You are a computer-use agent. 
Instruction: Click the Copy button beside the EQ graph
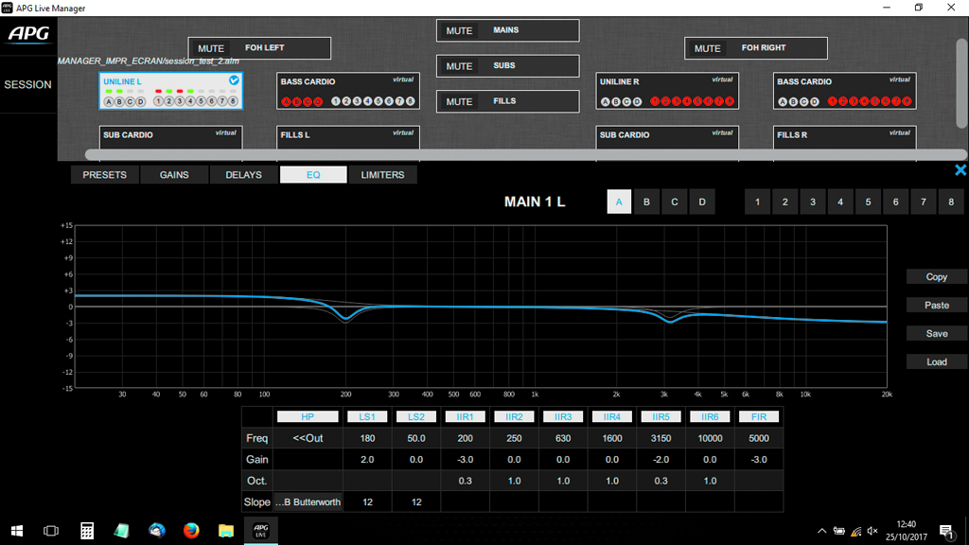[x=936, y=277]
